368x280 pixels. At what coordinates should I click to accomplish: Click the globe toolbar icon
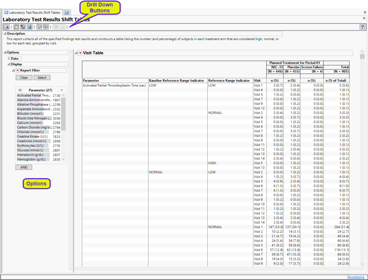pyautogui.click(x=29, y=27)
